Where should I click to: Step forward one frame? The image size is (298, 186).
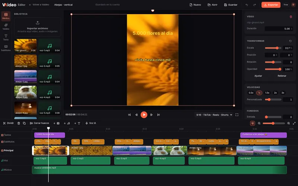point(152,115)
